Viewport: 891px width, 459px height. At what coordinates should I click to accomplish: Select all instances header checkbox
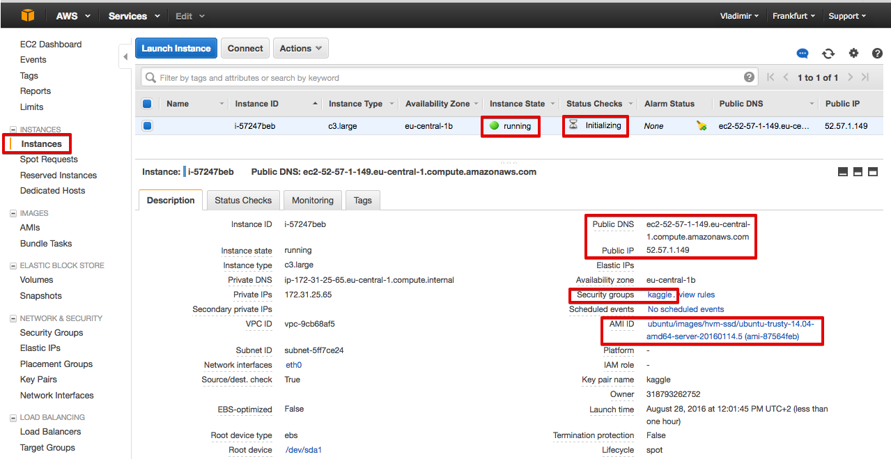pyautogui.click(x=147, y=104)
